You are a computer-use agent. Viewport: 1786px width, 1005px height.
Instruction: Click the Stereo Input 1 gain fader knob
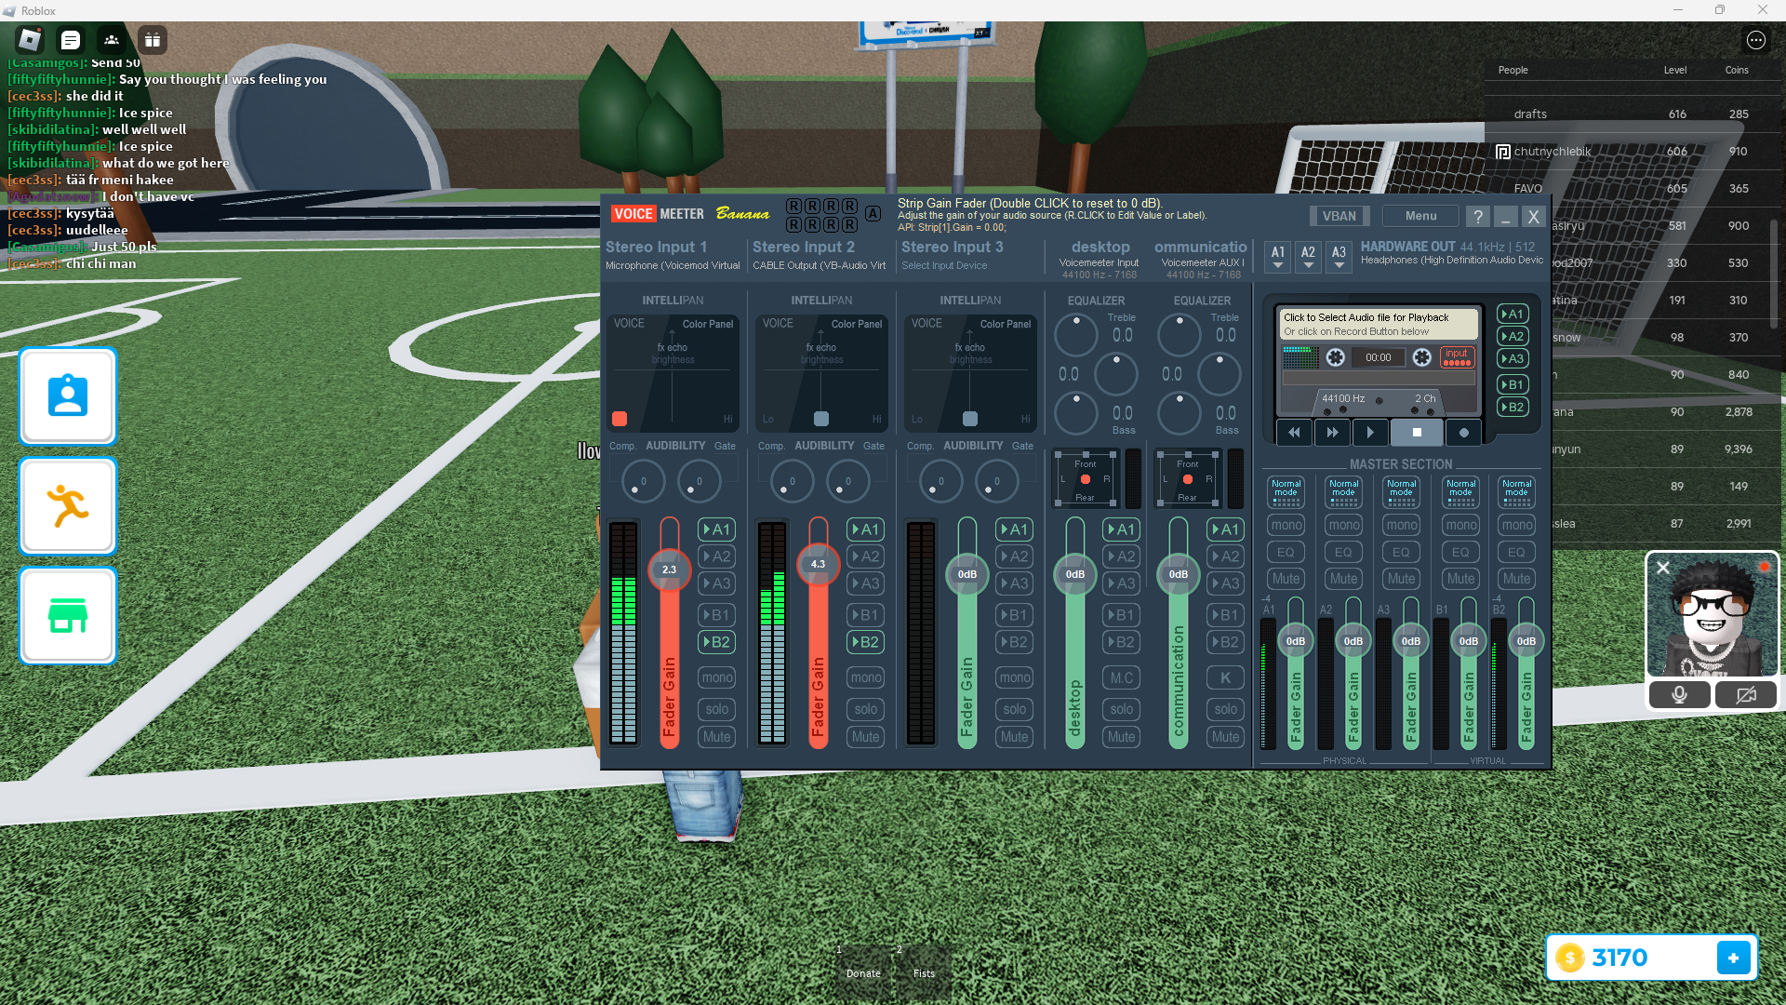point(669,569)
